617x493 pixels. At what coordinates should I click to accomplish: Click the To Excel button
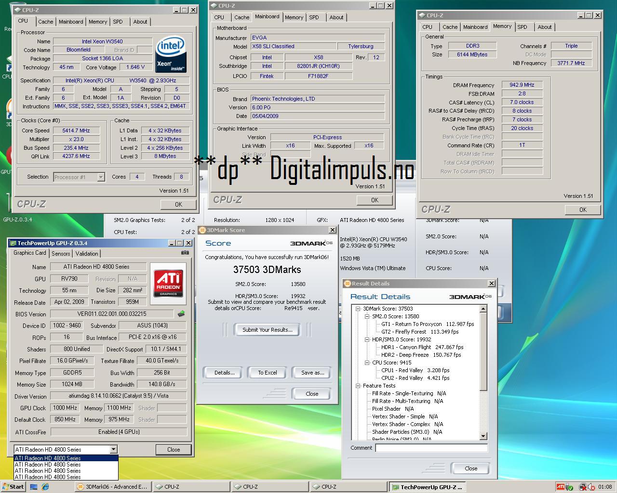(268, 373)
